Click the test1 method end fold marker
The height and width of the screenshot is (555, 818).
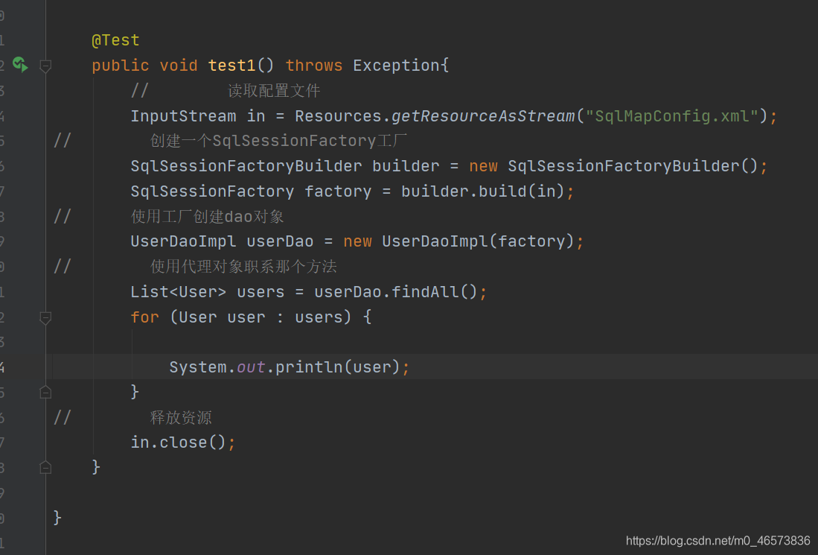[45, 467]
